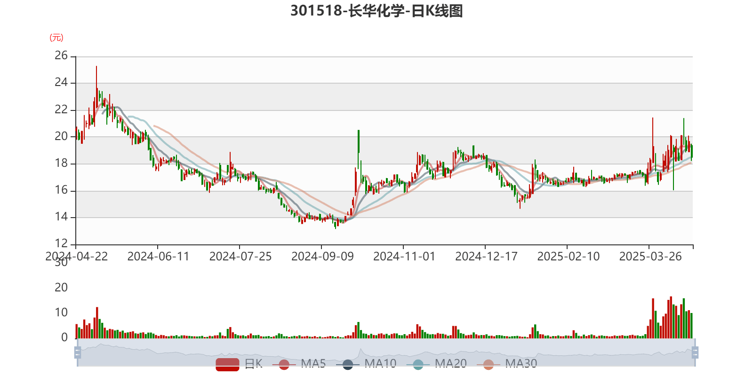The height and width of the screenshot is (376, 753).
Task: Toggle the MA30 legend item
Action: (507, 364)
